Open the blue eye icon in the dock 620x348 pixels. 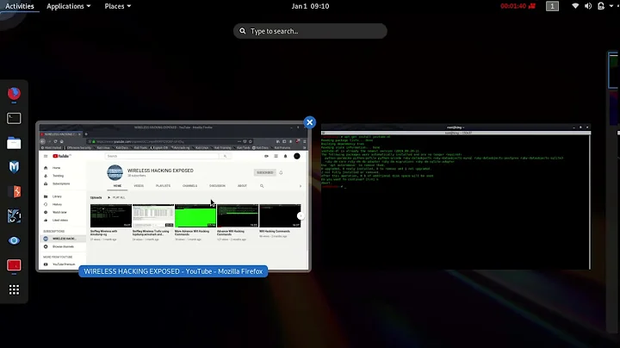(14, 240)
